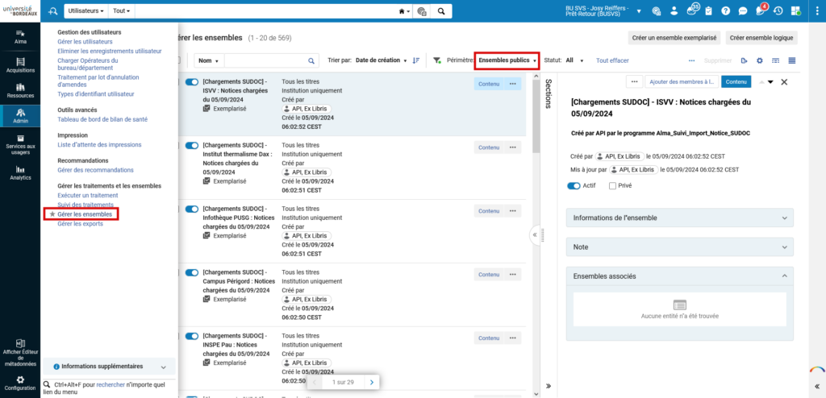Open the help question mark icon
826x398 pixels.
pos(725,11)
